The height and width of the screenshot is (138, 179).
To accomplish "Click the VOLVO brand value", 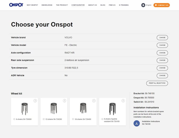I will point(68,38).
